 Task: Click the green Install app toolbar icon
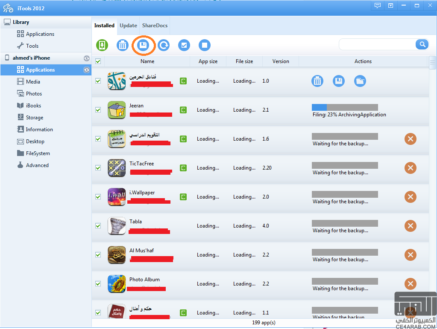[x=102, y=45]
